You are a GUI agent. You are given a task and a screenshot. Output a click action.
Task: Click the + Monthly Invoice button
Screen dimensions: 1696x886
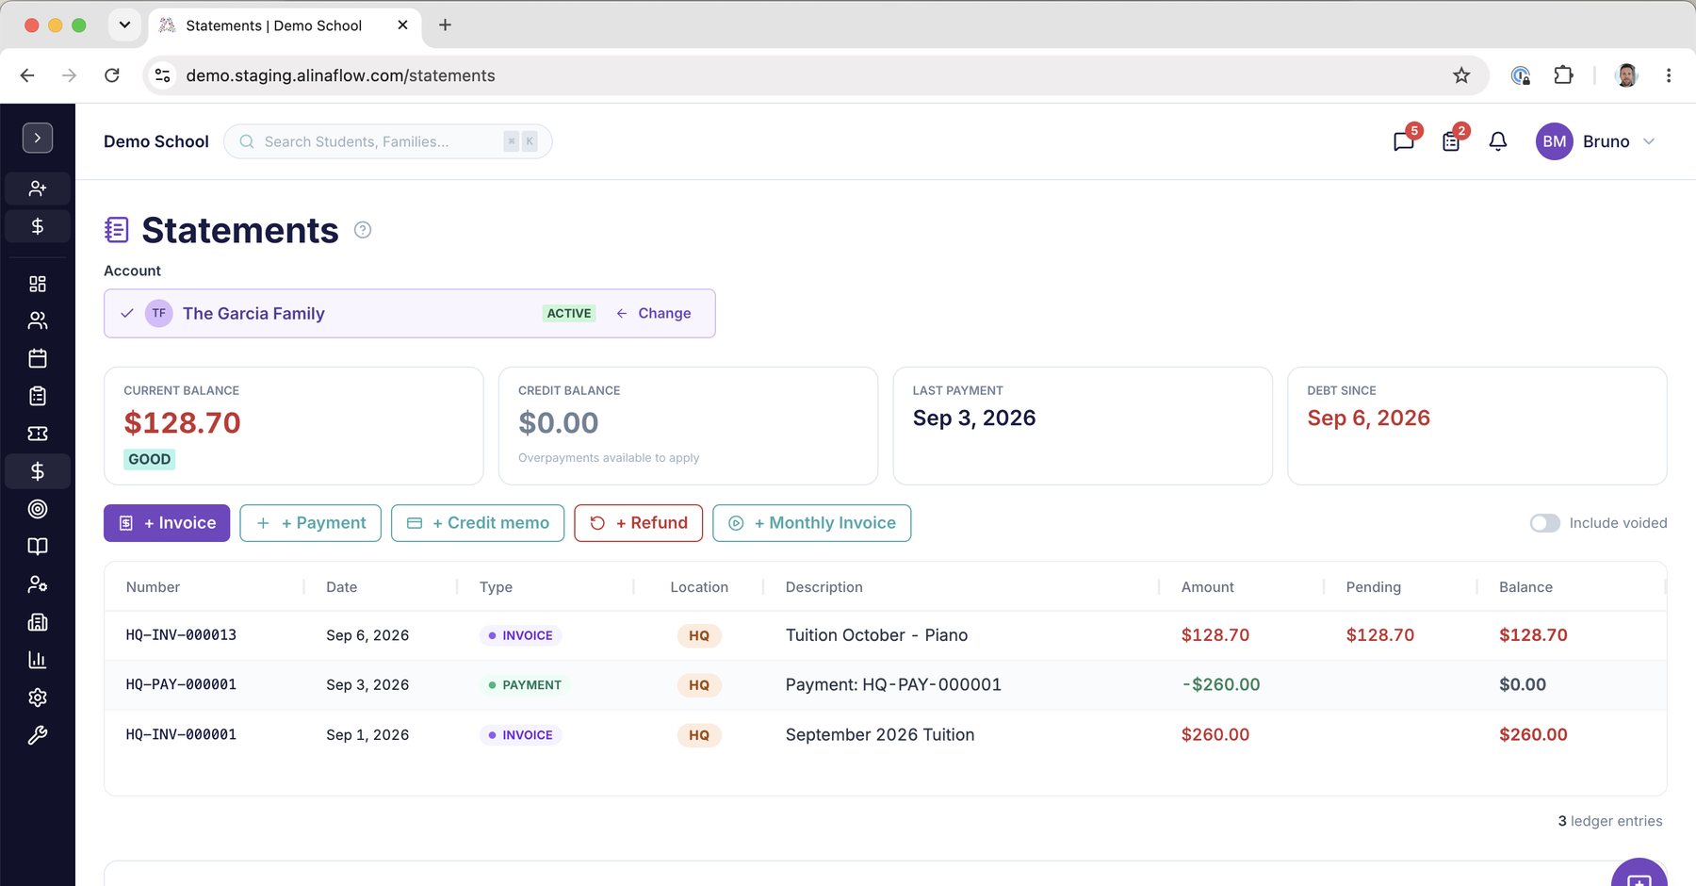[811, 523]
